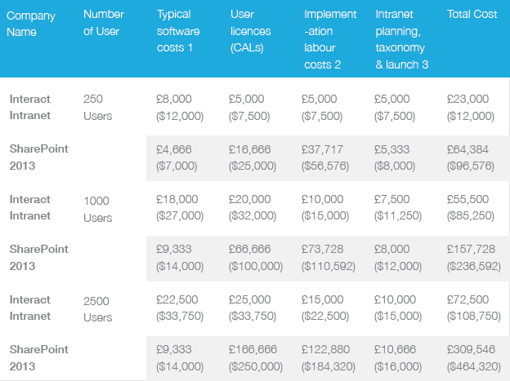Click the "Implement-ation labour costs 2" header
The image size is (510, 381).
coord(329,39)
